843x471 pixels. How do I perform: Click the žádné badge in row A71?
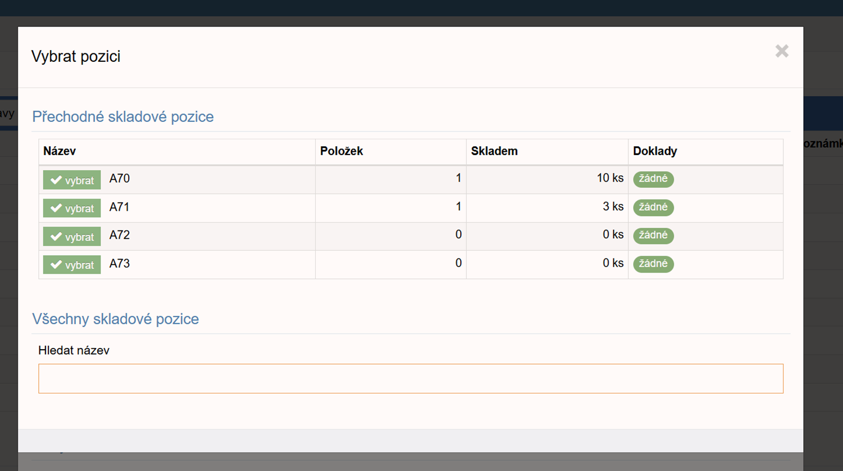click(653, 207)
